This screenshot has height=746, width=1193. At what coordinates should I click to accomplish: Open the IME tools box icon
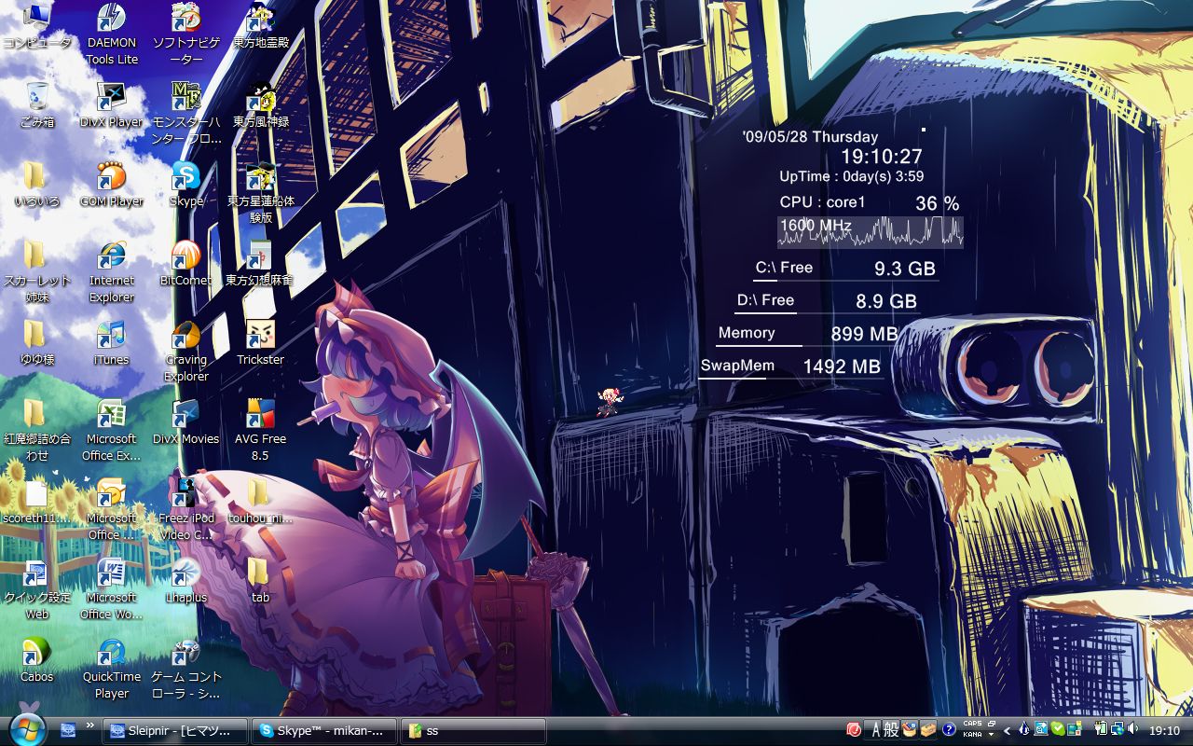pyautogui.click(x=928, y=730)
